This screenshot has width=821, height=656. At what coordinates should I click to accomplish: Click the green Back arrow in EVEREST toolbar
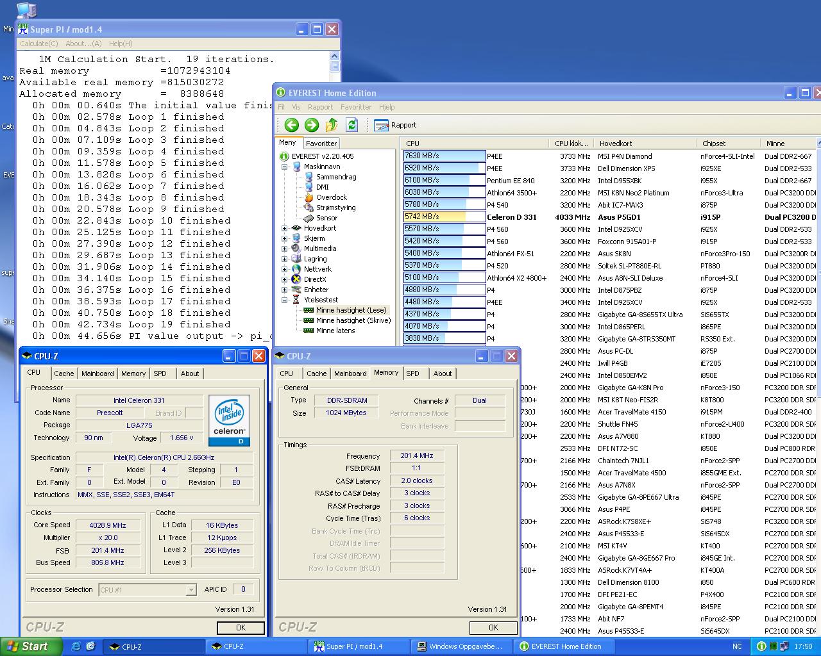(291, 125)
